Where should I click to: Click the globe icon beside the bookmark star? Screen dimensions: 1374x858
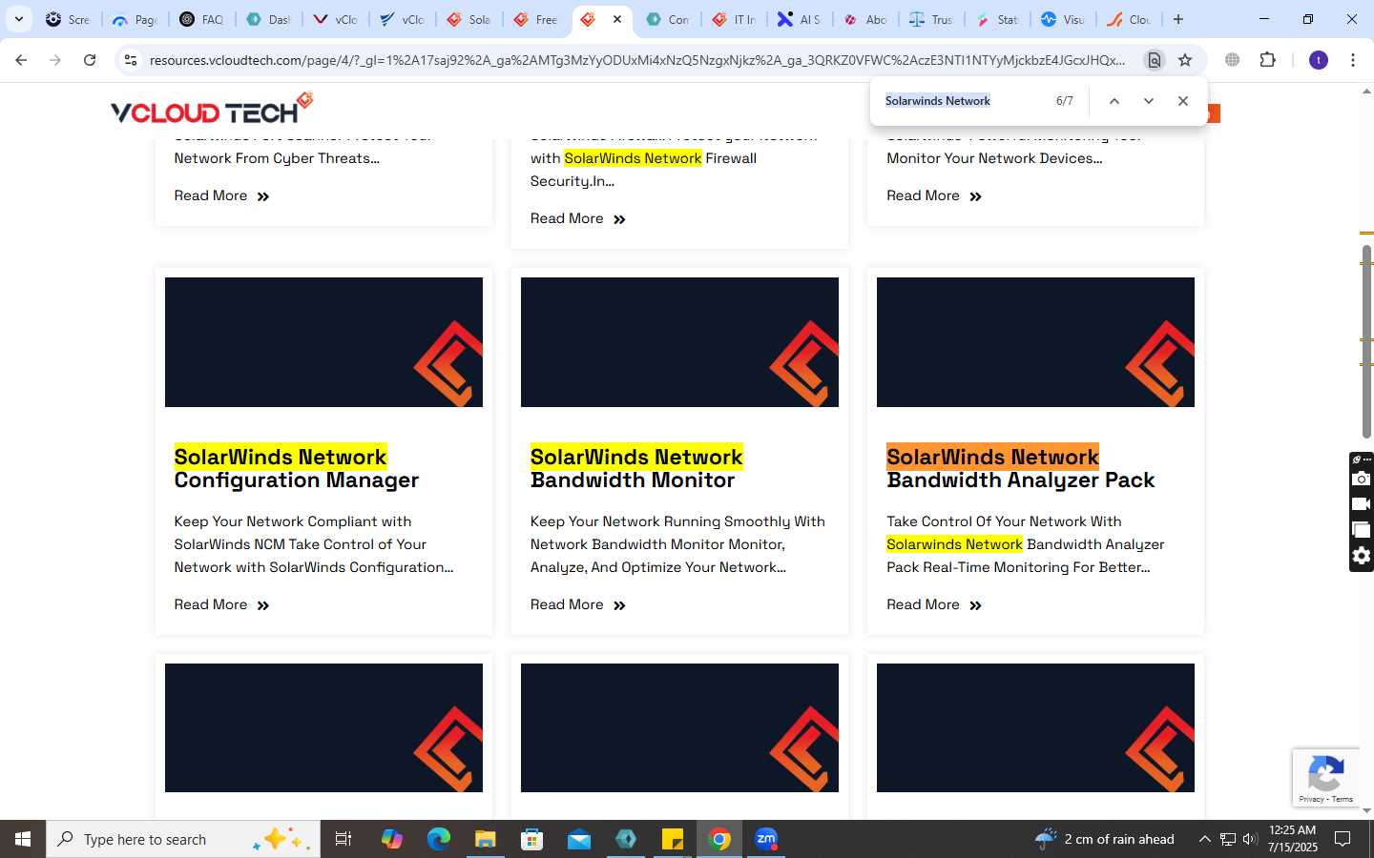point(1233,60)
